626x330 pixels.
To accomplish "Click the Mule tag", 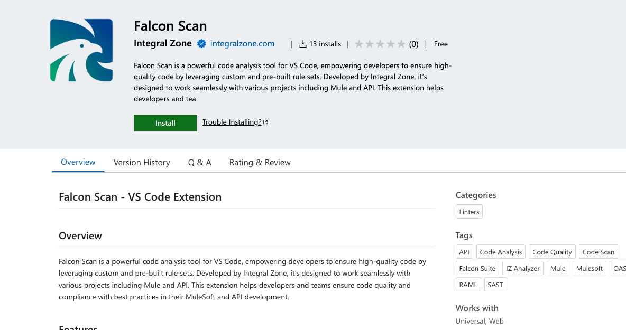I will [558, 269].
